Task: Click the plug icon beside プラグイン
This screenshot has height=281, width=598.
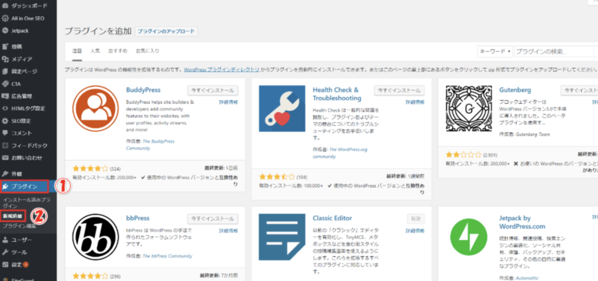Action: coord(6,186)
